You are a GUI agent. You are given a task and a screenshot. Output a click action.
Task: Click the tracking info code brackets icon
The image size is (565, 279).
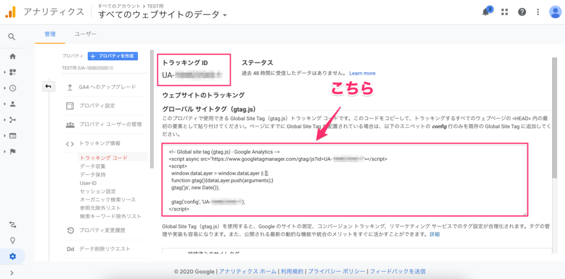coord(70,144)
